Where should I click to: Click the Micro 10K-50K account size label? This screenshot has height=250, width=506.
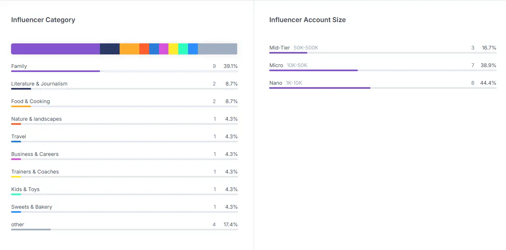pos(288,65)
